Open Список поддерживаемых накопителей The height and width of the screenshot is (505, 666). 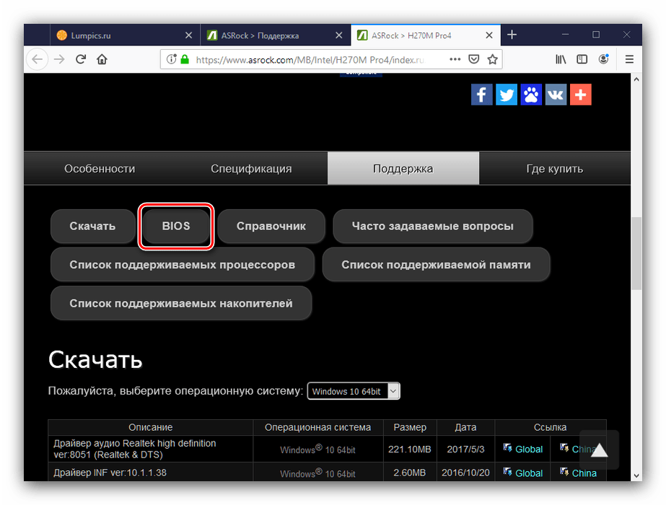[181, 303]
